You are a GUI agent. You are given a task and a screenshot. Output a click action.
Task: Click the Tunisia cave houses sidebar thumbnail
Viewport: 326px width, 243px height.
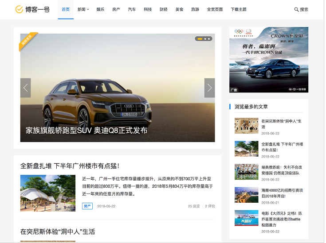246,126
